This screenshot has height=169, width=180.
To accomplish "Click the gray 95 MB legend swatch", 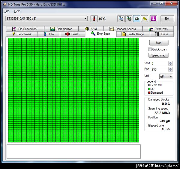I will coord(149,85).
